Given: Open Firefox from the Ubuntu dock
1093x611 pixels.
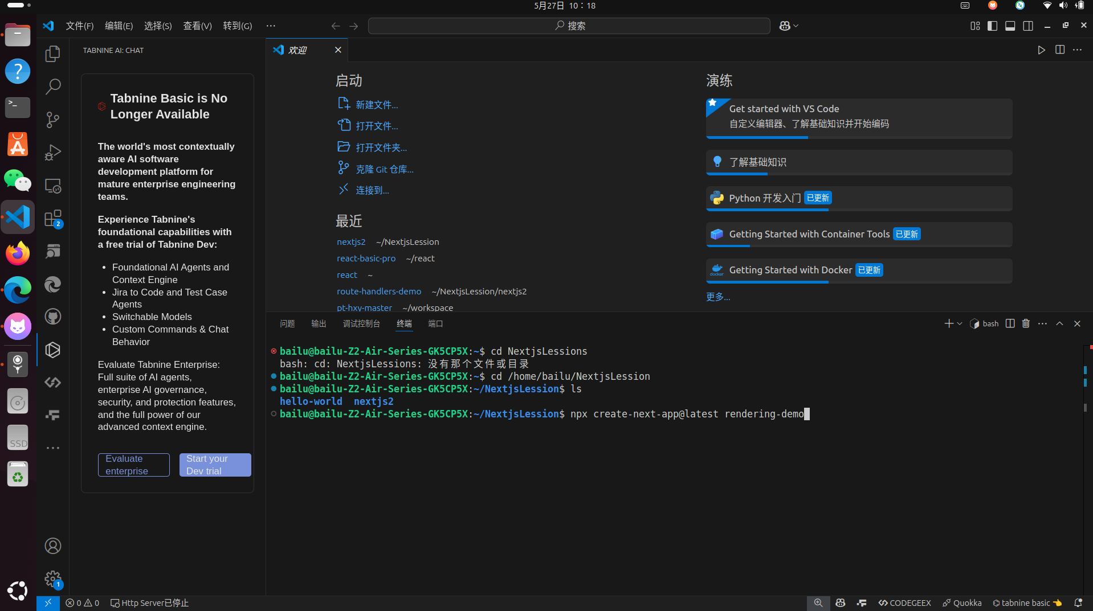Looking at the screenshot, I should [x=18, y=253].
